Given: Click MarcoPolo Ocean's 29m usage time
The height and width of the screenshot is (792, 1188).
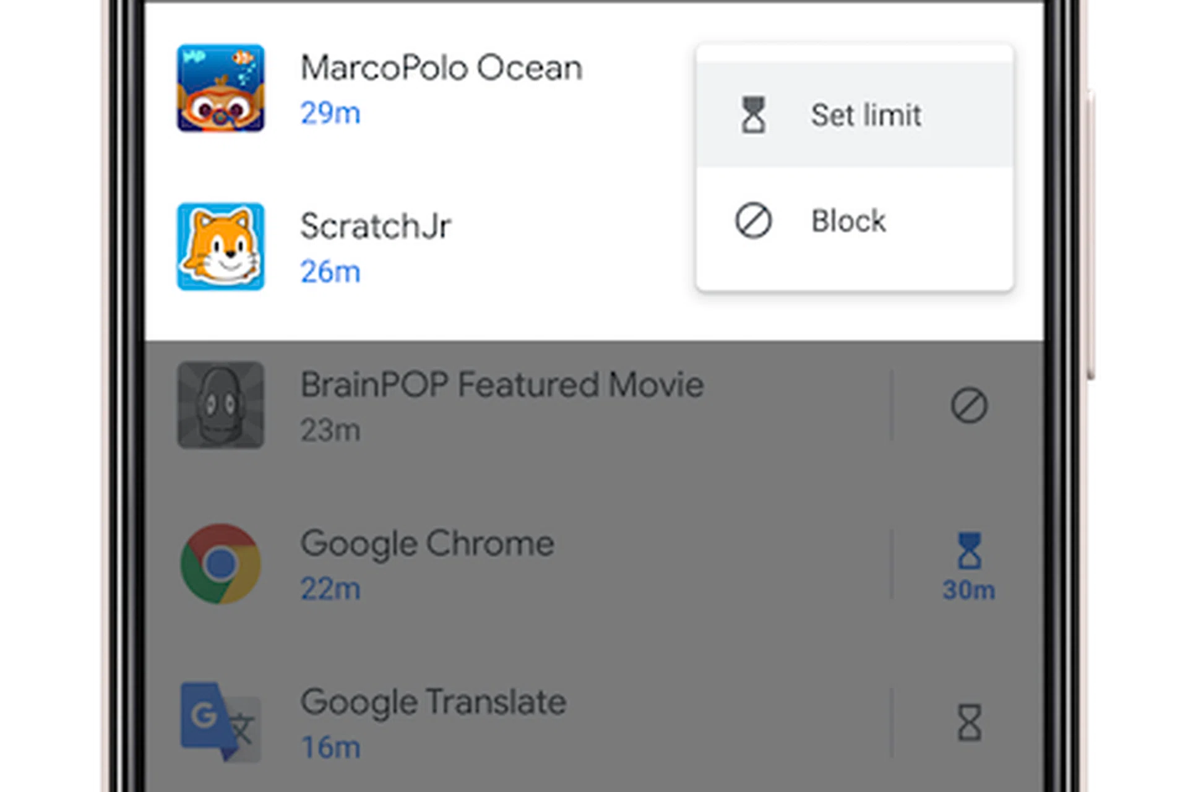Looking at the screenshot, I should click(330, 113).
